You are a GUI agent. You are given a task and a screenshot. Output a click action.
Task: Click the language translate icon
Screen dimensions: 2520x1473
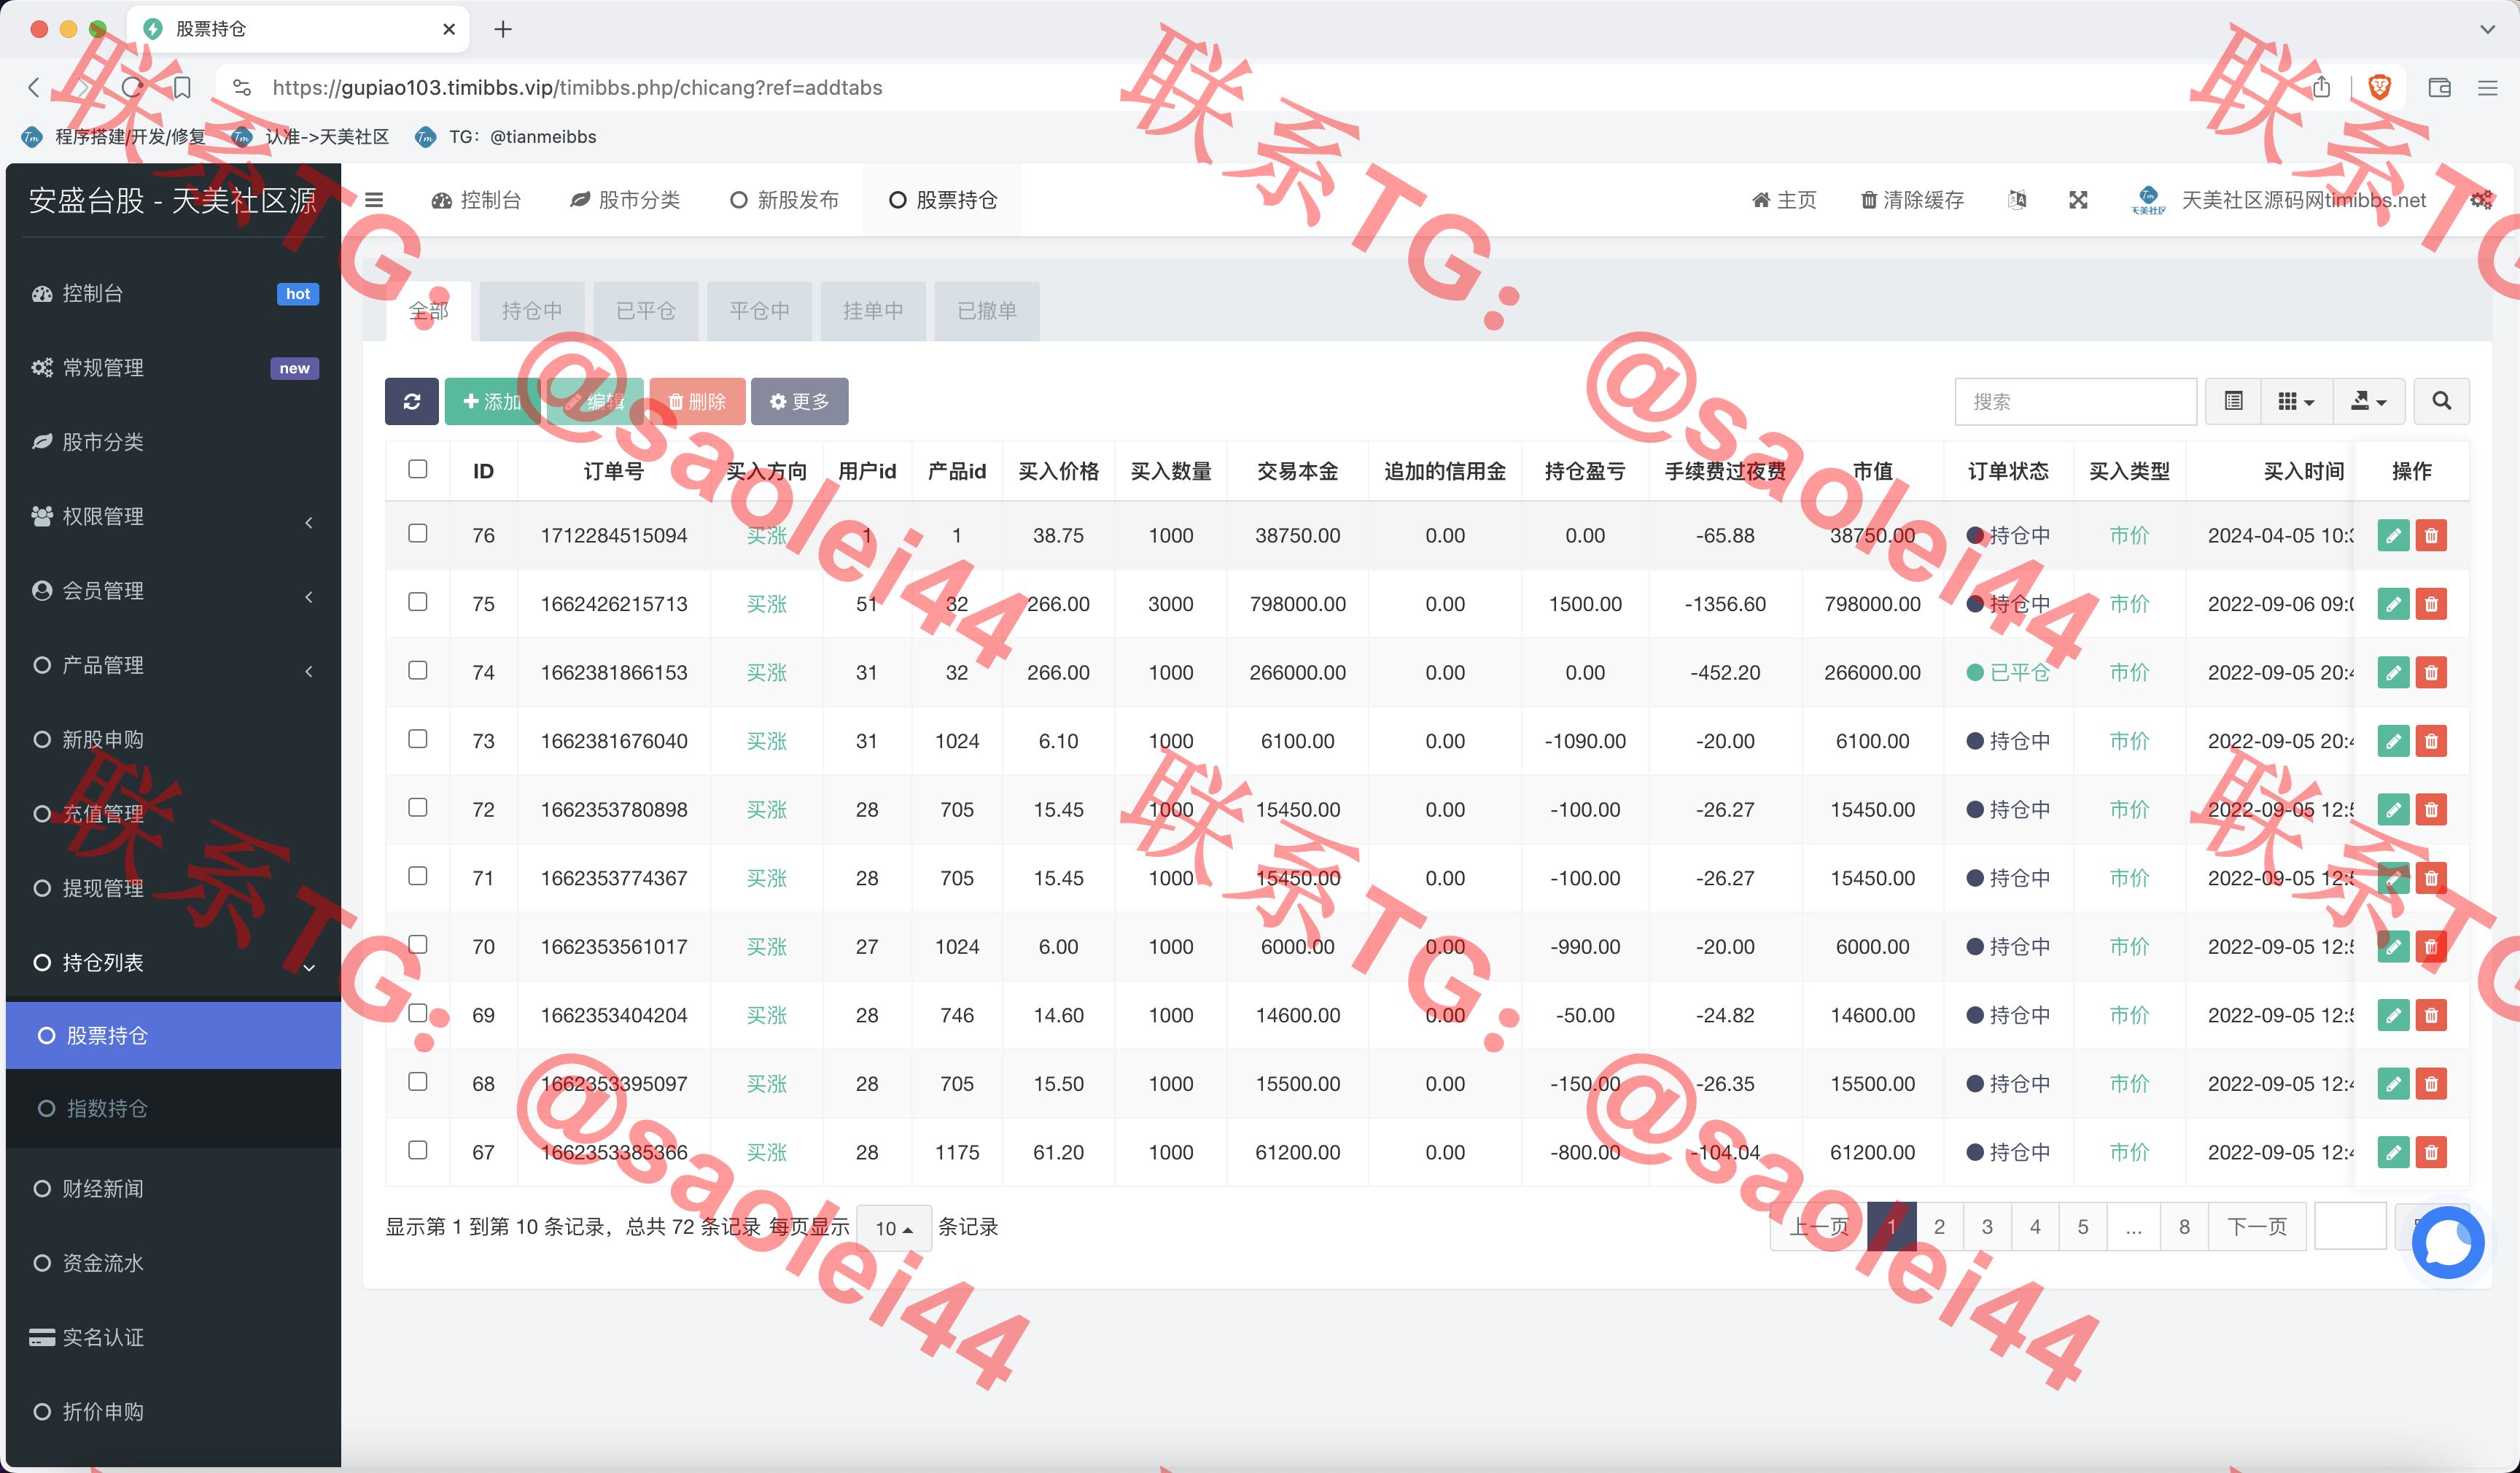coord(2017,200)
